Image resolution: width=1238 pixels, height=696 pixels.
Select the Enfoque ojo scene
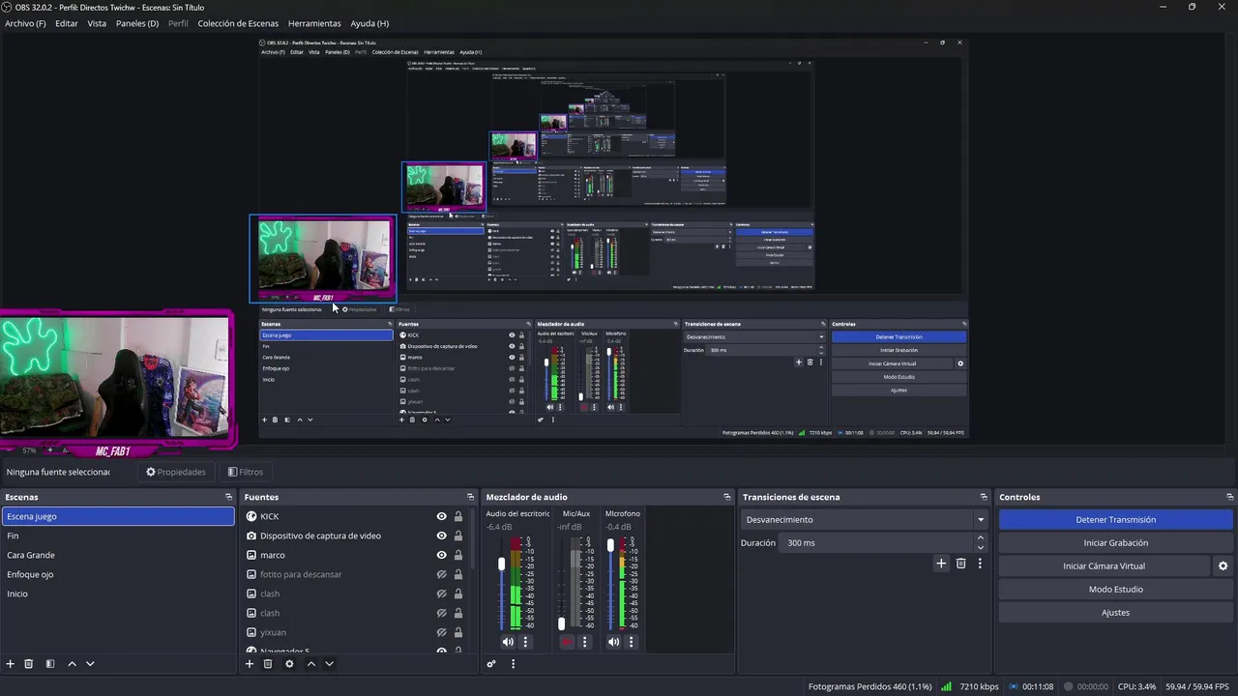pyautogui.click(x=118, y=574)
